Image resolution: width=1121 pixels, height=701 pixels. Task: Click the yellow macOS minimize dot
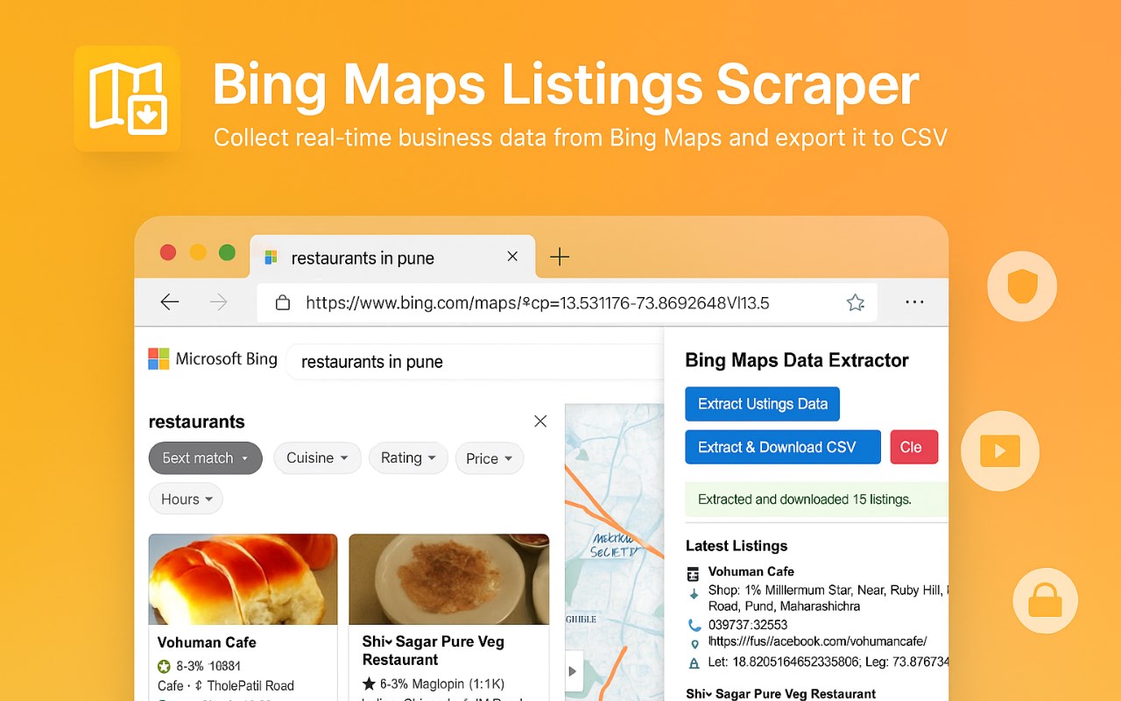(198, 252)
